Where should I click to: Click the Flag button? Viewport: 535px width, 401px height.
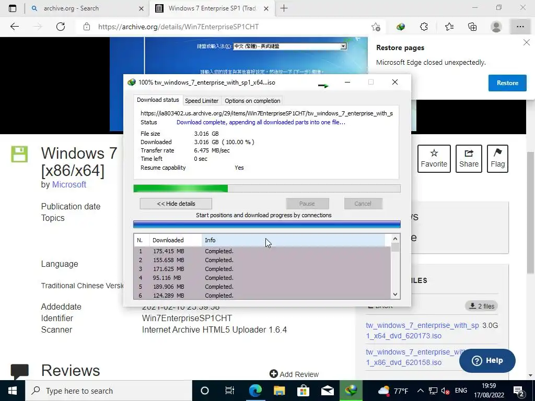click(497, 159)
